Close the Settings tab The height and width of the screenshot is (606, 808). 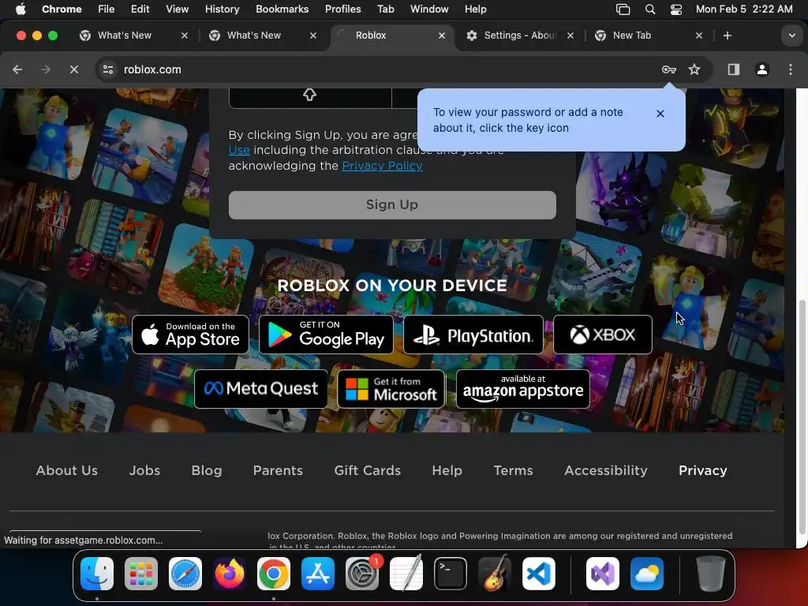[x=570, y=36]
